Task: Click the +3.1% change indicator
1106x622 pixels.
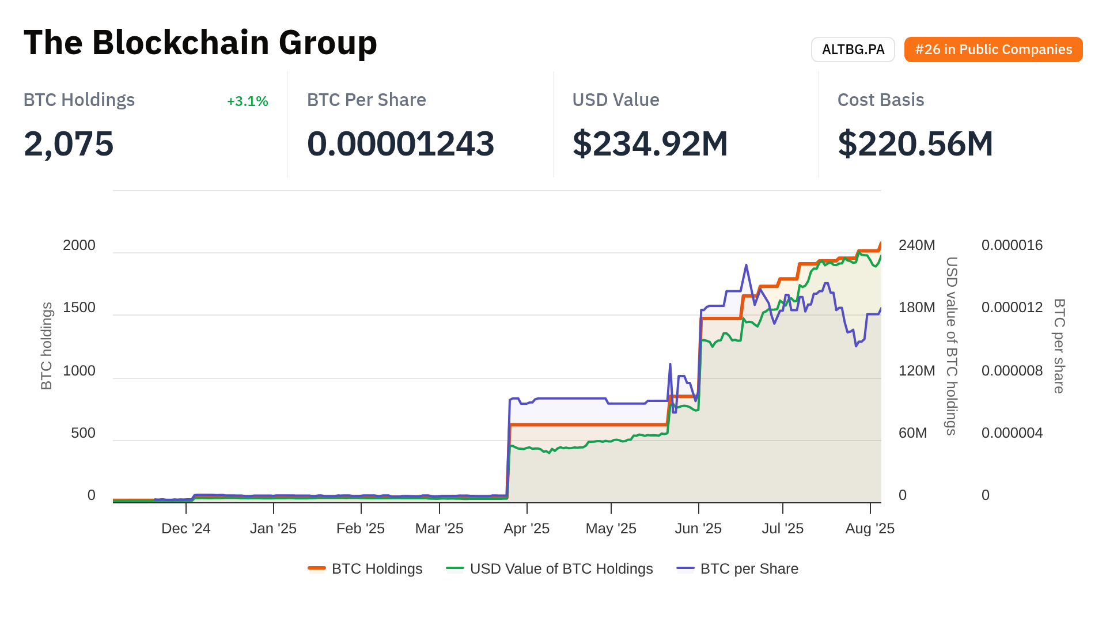Action: [247, 101]
